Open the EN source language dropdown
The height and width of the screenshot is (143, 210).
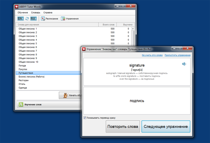coord(21,19)
